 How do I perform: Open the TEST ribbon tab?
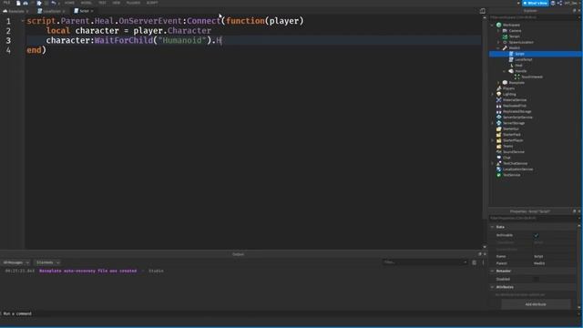[x=102, y=3]
